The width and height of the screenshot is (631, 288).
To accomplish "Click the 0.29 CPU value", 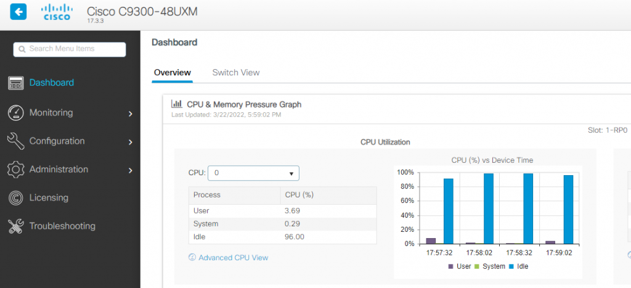I will click(x=293, y=223).
